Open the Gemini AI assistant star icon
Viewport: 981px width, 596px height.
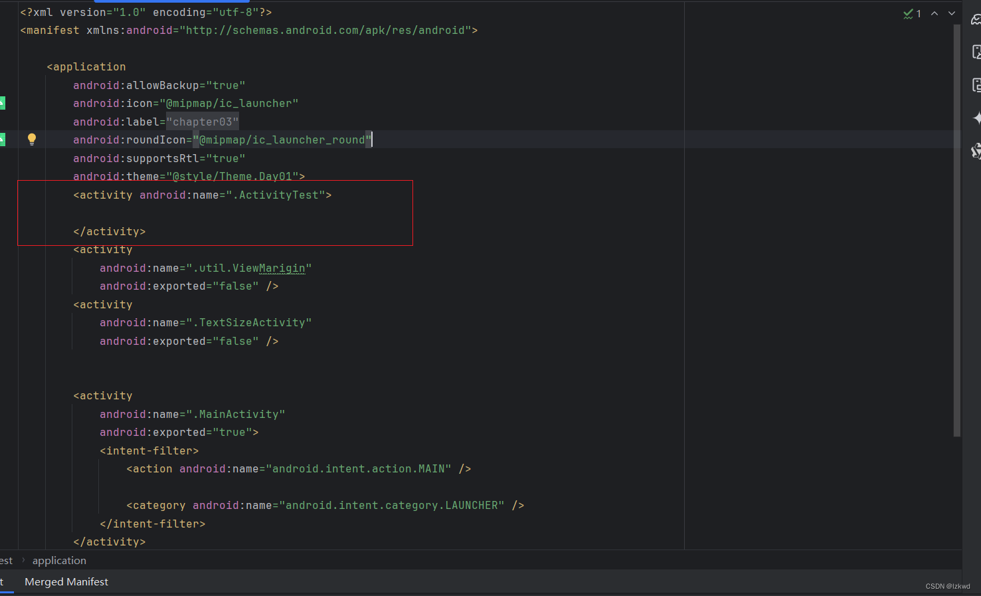click(976, 118)
